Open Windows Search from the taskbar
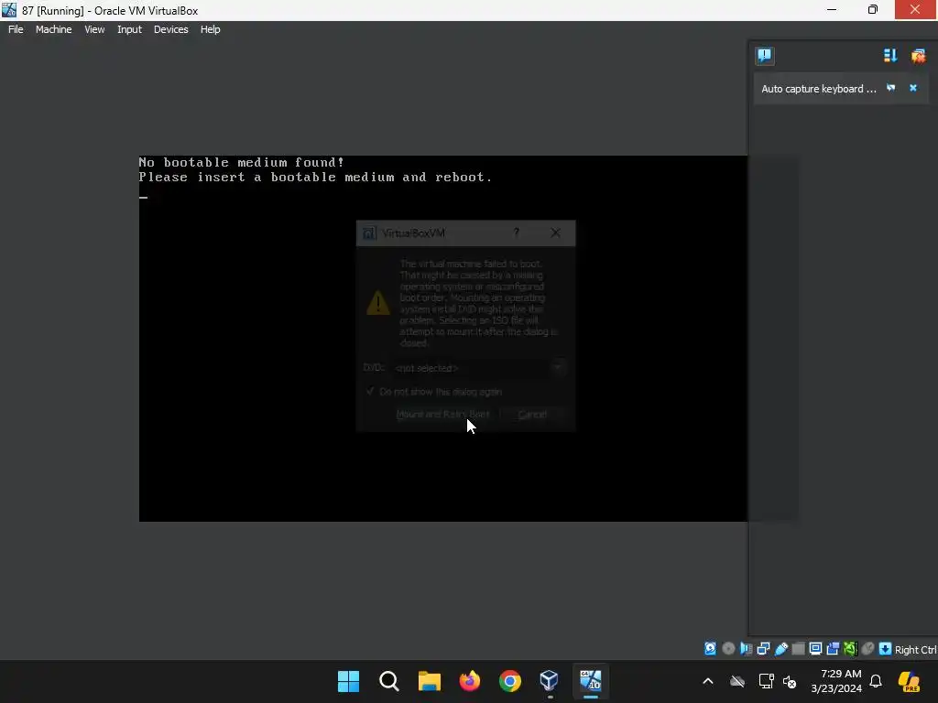938x703 pixels. click(388, 681)
